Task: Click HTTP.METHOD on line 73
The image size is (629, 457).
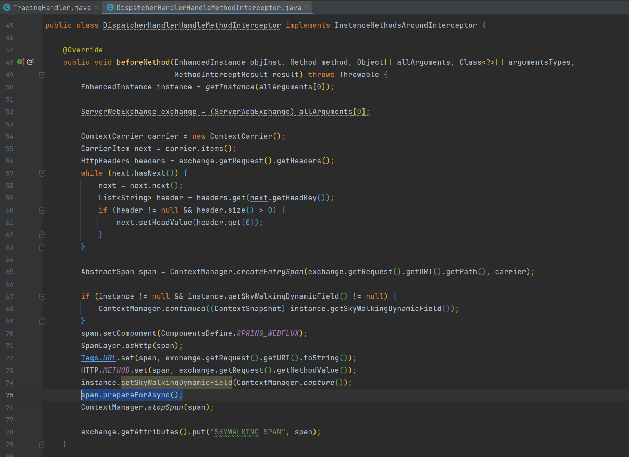Action: 105,370
